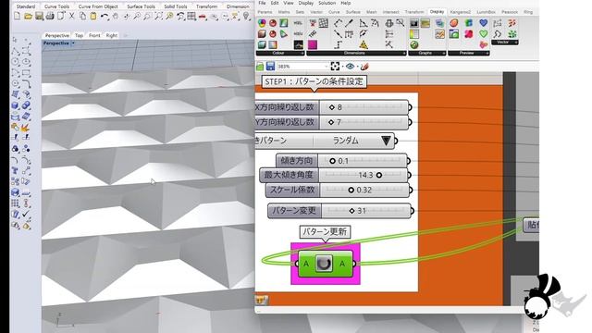Click the Grasshopper Open file icon
This screenshot has height=333, width=592.
tap(260, 67)
